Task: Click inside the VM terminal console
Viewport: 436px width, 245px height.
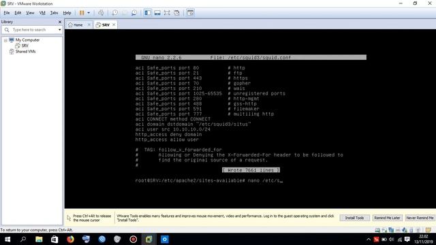Action: [x=250, y=119]
